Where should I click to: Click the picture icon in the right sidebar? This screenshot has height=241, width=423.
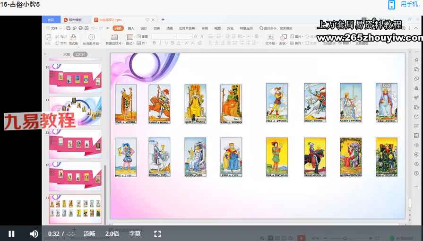(416, 136)
